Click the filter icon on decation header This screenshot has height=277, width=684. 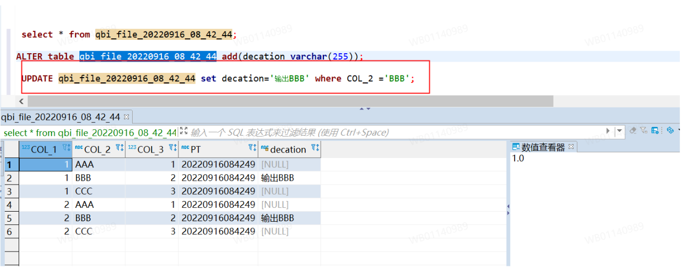(314, 148)
